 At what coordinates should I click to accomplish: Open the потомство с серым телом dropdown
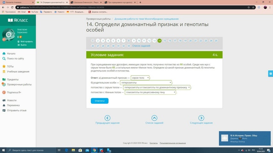click(x=157, y=88)
